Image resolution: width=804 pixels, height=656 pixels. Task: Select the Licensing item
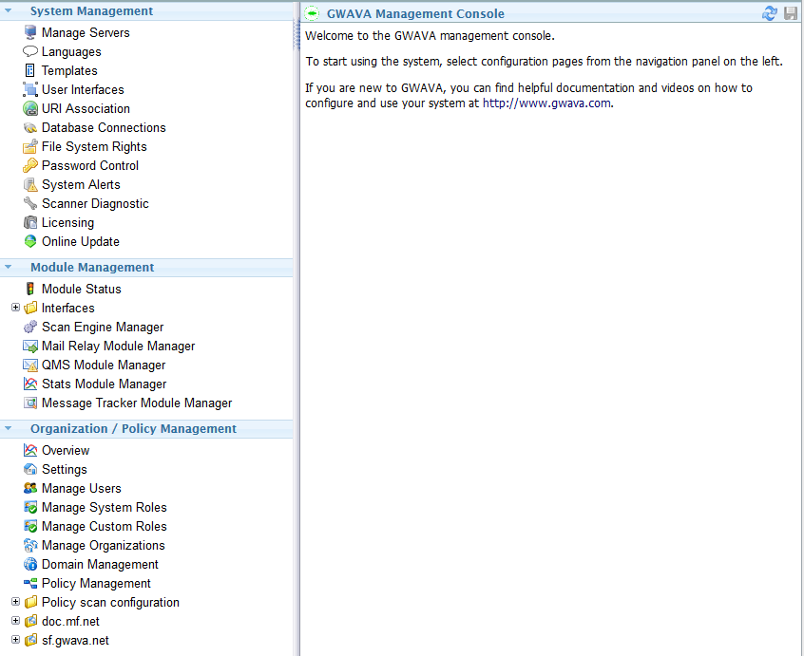(67, 222)
